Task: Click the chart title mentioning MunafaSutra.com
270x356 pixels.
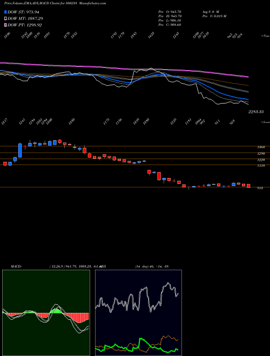Action: coord(55,3)
